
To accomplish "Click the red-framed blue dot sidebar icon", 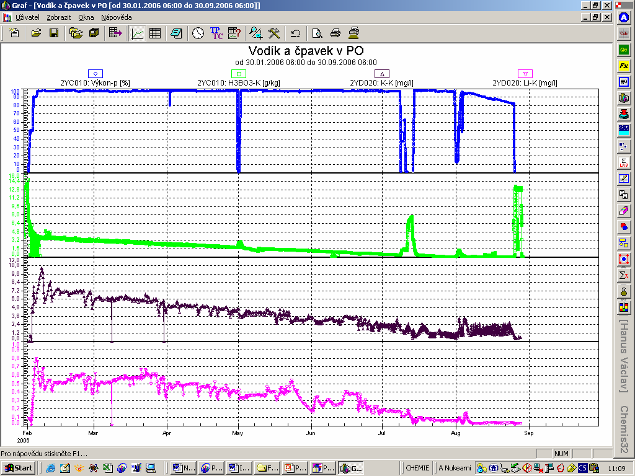I will click(624, 259).
